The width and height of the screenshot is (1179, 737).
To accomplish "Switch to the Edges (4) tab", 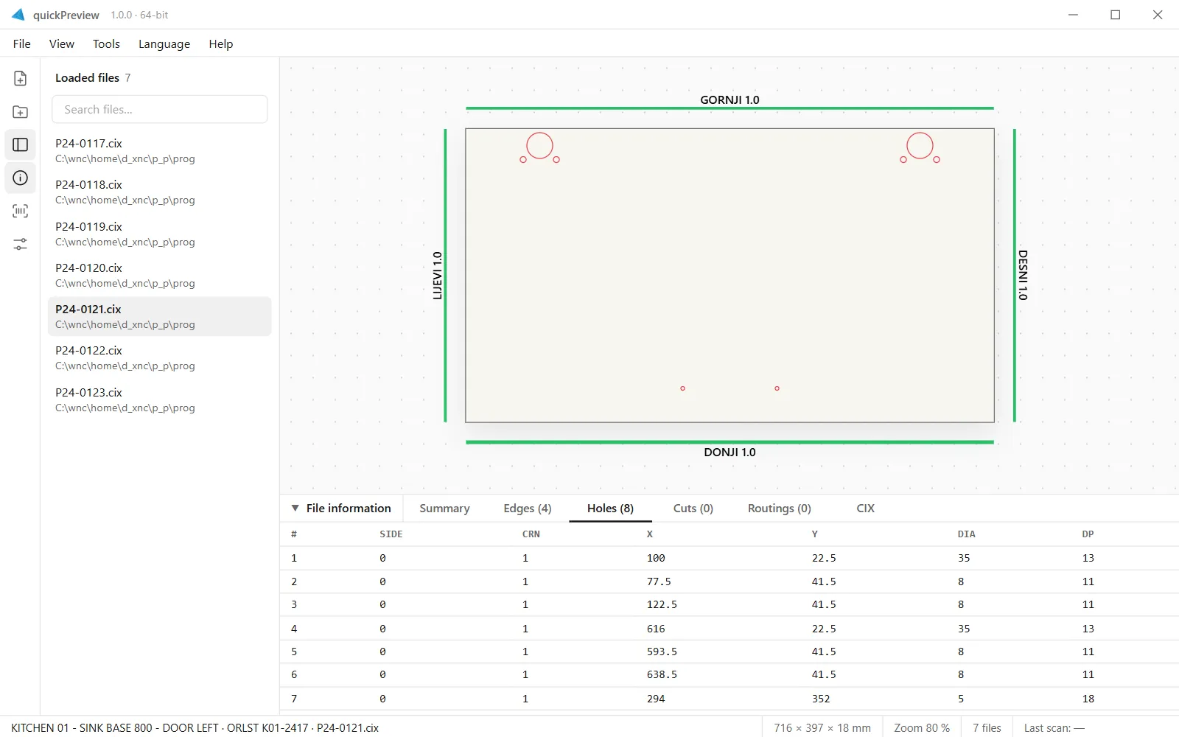I will click(528, 509).
